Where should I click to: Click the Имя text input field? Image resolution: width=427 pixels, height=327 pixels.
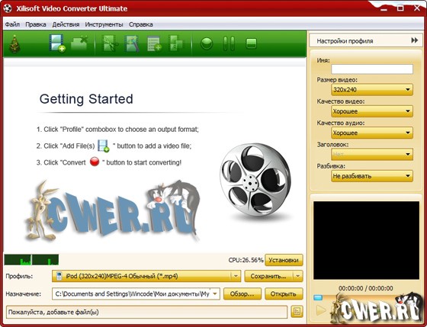[372, 69]
